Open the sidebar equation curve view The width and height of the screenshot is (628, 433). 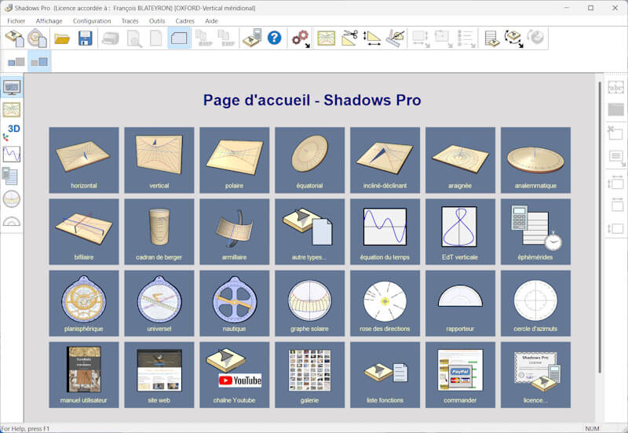12,155
